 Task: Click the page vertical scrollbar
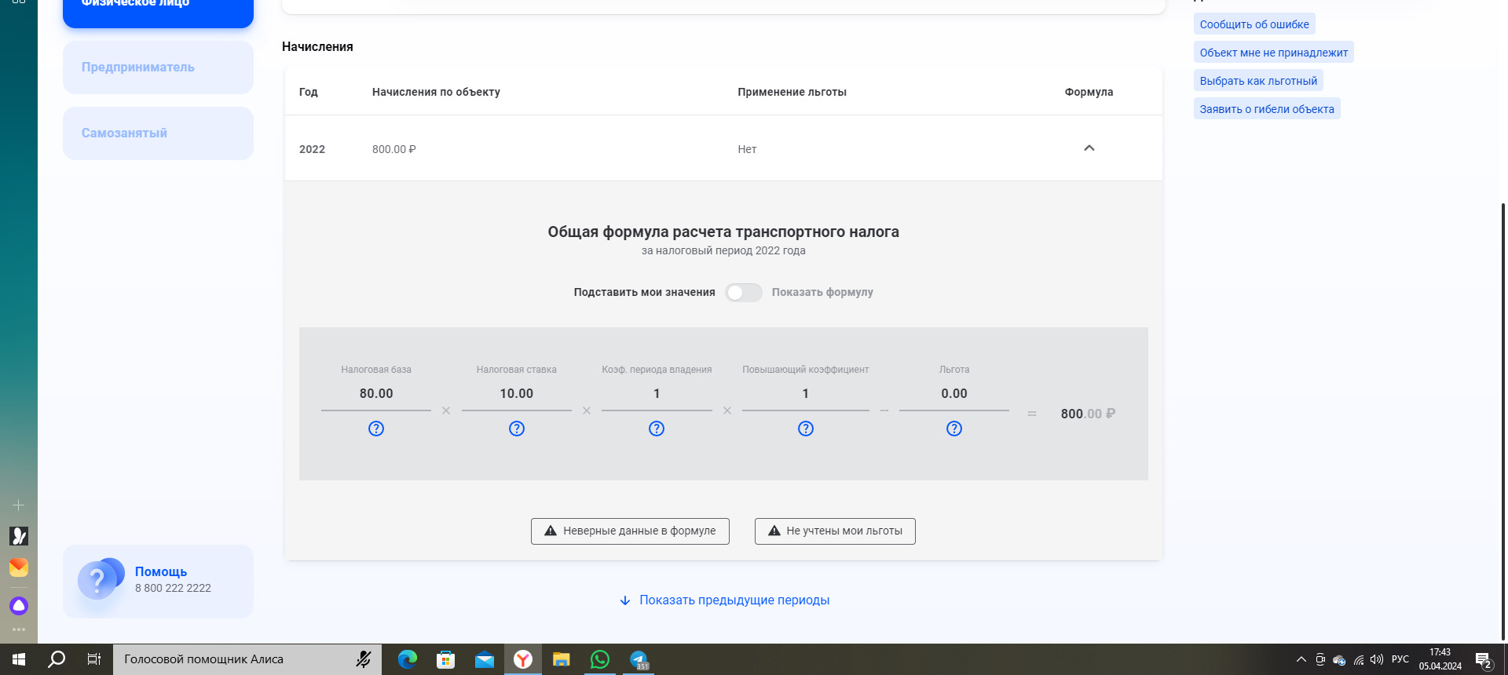(1503, 422)
